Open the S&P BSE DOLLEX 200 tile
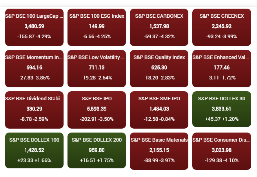The width and height of the screenshot is (257, 177). pyautogui.click(x=97, y=150)
